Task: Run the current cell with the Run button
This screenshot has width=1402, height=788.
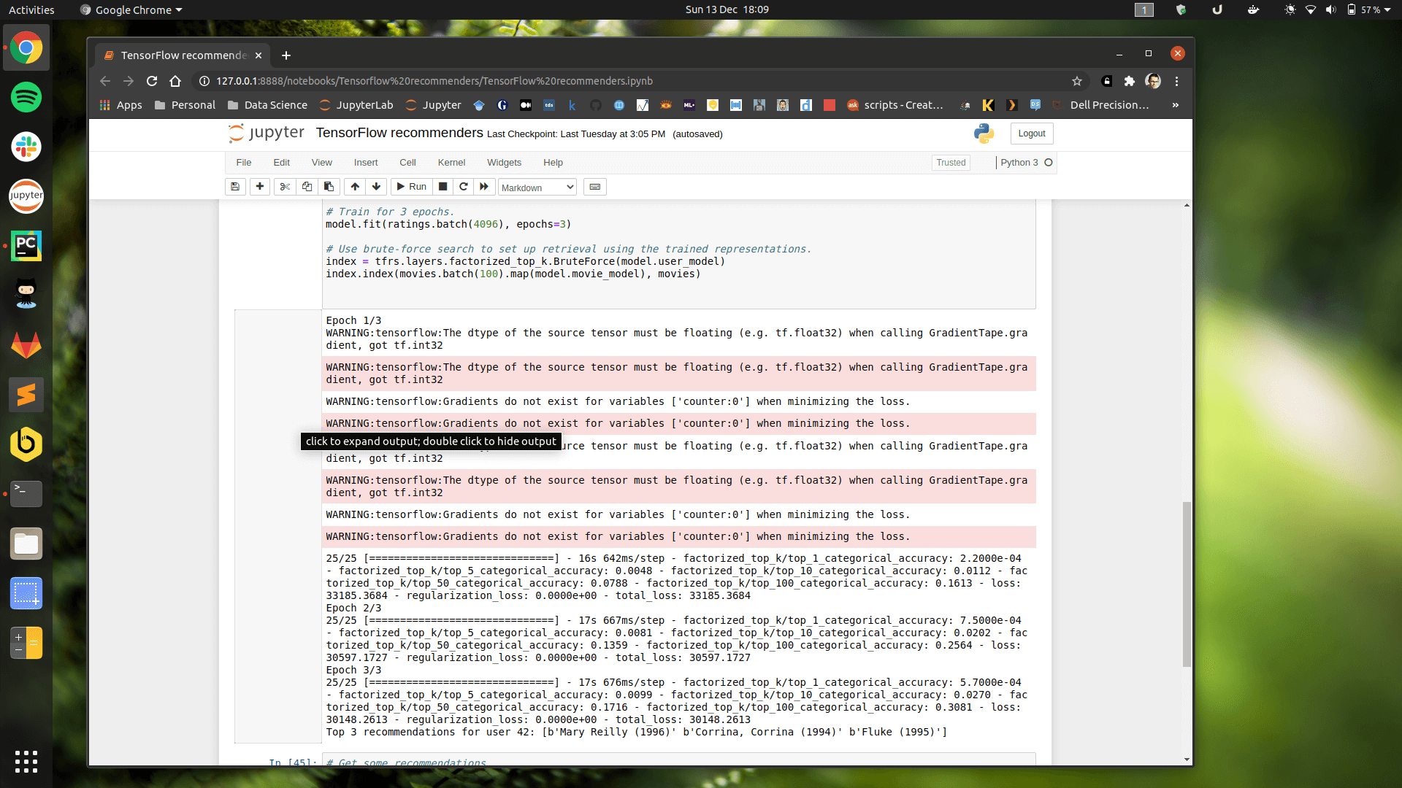Action: pyautogui.click(x=411, y=187)
